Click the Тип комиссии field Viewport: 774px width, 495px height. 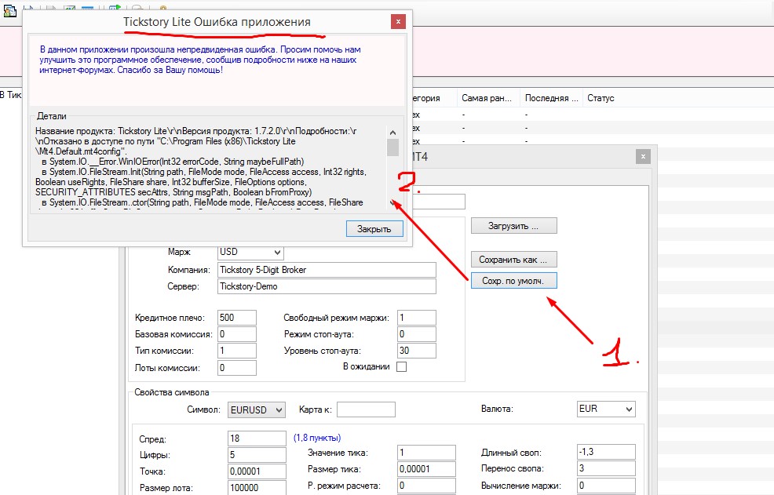coord(237,351)
